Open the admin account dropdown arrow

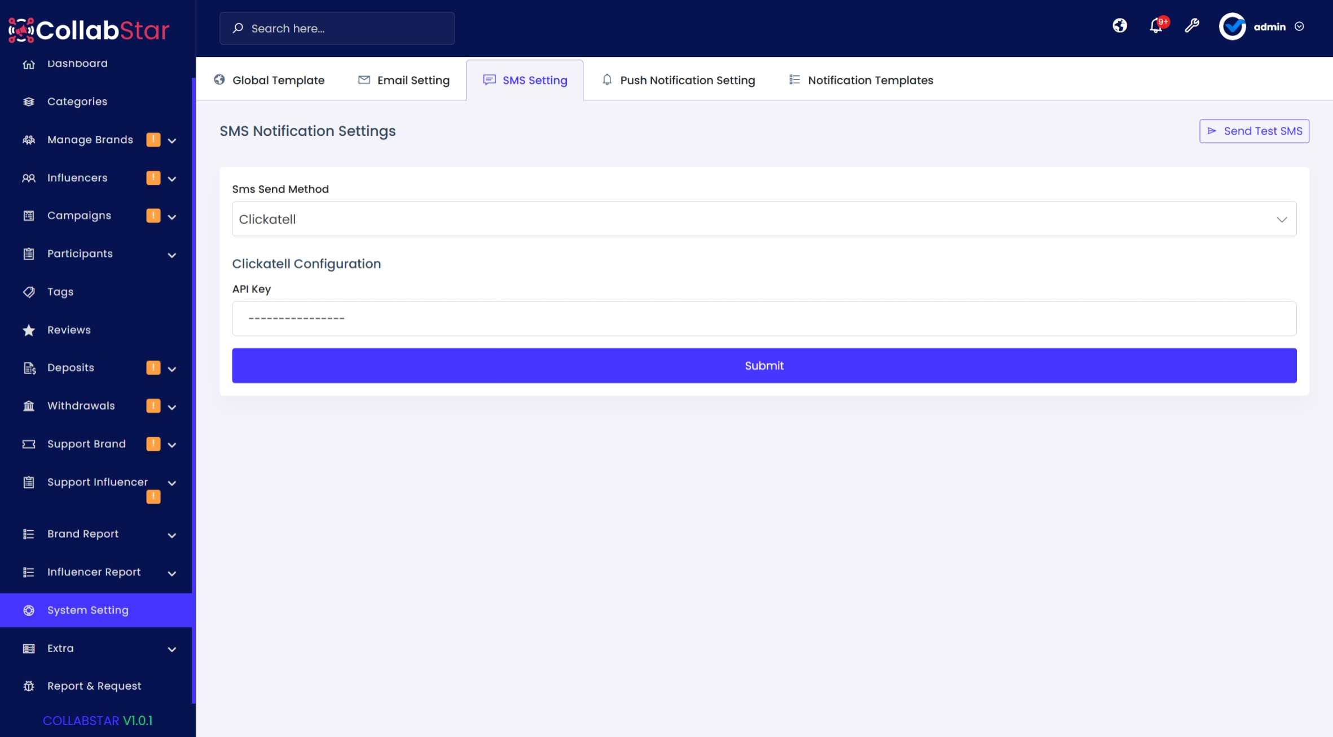coord(1299,26)
